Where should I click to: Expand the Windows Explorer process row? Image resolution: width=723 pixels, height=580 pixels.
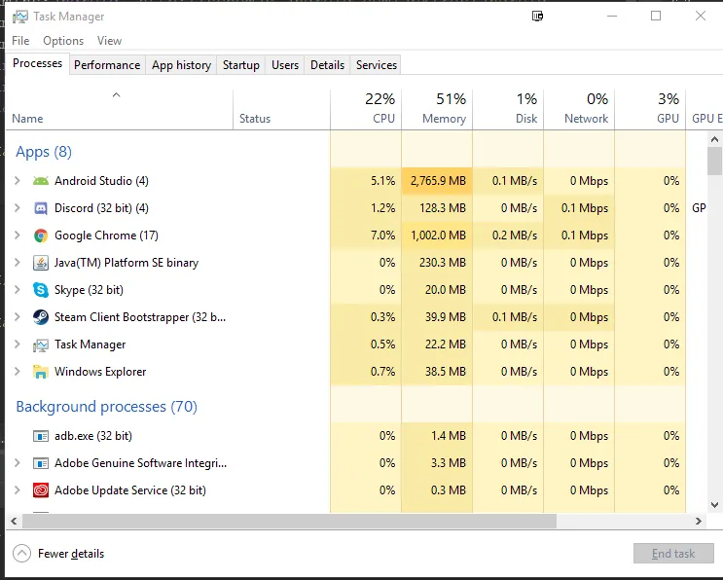click(x=18, y=371)
